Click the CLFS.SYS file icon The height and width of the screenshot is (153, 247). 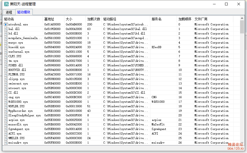coord(6,56)
